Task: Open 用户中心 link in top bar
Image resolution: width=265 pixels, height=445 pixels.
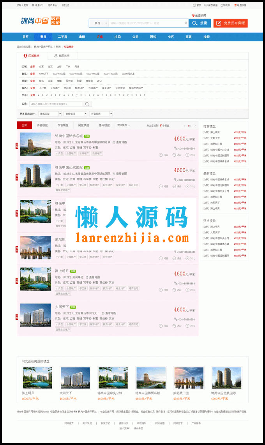Action: click(x=52, y=5)
